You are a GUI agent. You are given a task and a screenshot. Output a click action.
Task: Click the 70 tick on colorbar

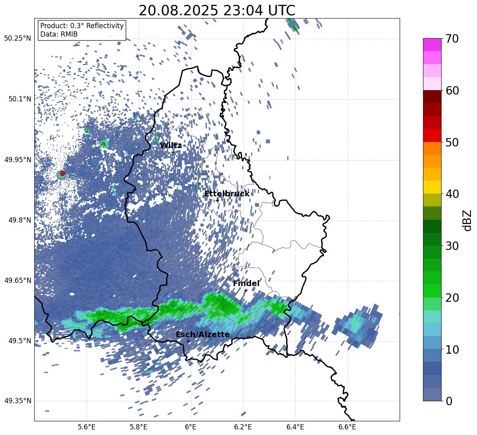(x=452, y=39)
